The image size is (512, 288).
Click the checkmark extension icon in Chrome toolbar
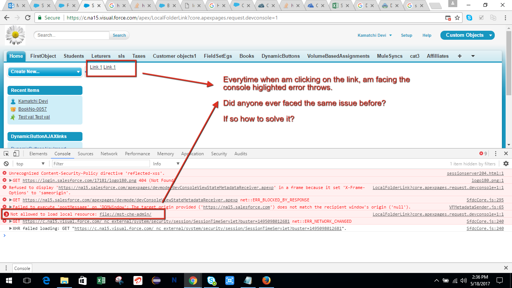pos(481,18)
